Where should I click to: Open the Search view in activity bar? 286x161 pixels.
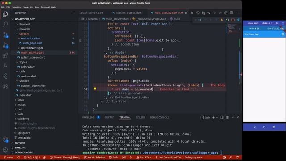(x=5, y=24)
